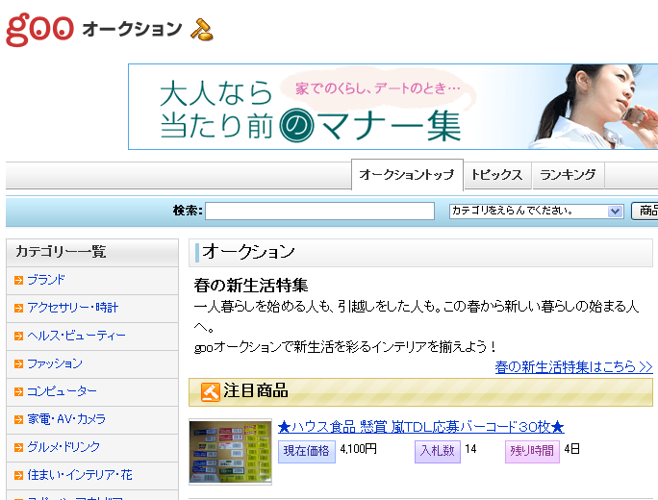Click the featured product thumbnail image

[x=230, y=451]
